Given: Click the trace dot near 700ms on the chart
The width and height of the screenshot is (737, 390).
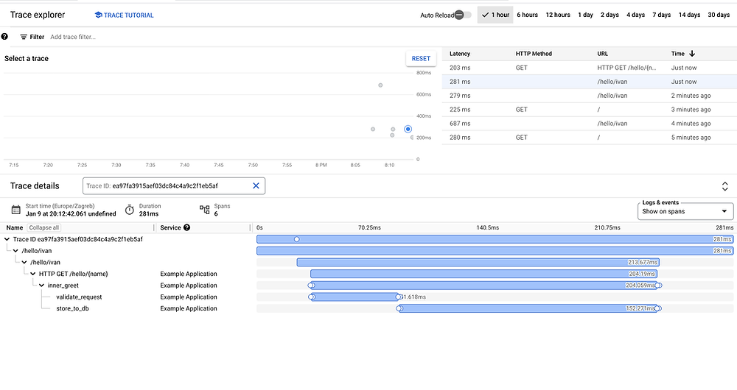Looking at the screenshot, I should click(x=380, y=85).
